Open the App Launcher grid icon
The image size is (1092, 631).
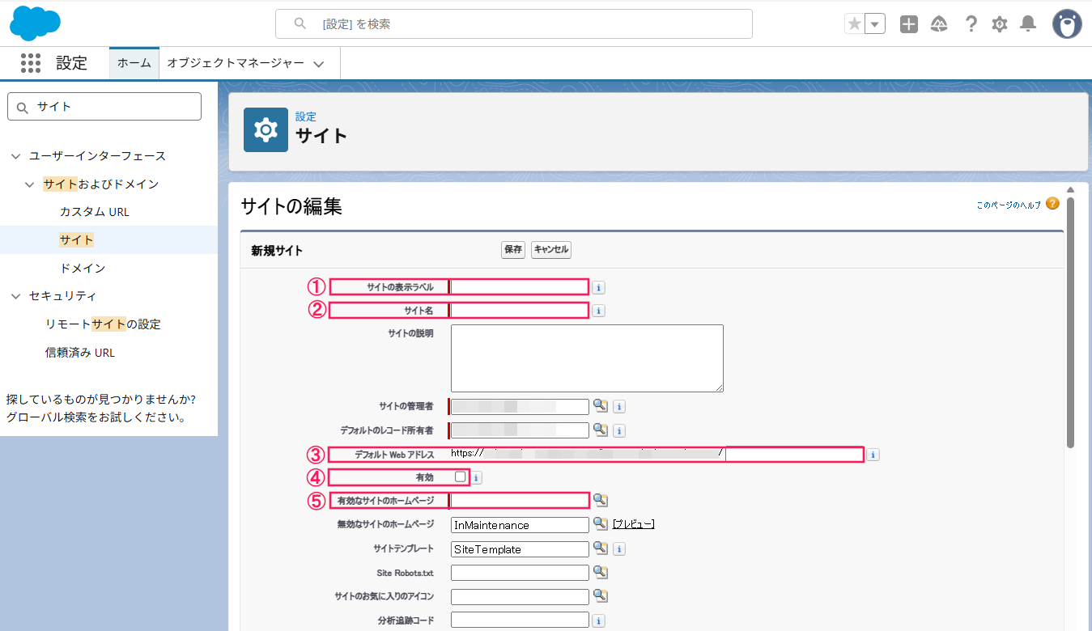click(x=31, y=63)
